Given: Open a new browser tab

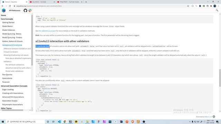Looking at the screenshot, I should click(86, 2).
